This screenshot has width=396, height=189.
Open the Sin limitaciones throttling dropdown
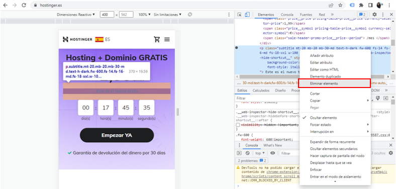[167, 15]
